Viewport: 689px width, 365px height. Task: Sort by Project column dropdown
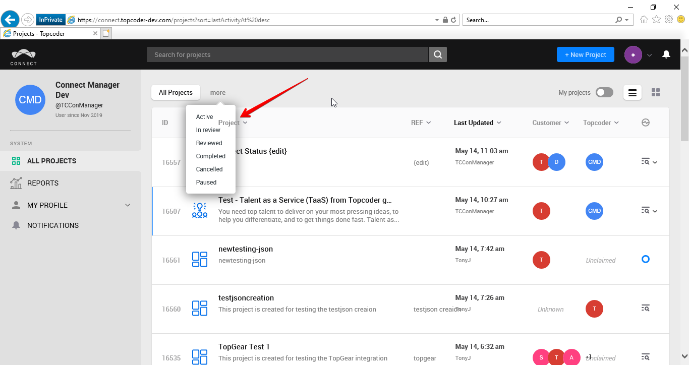pyautogui.click(x=245, y=123)
